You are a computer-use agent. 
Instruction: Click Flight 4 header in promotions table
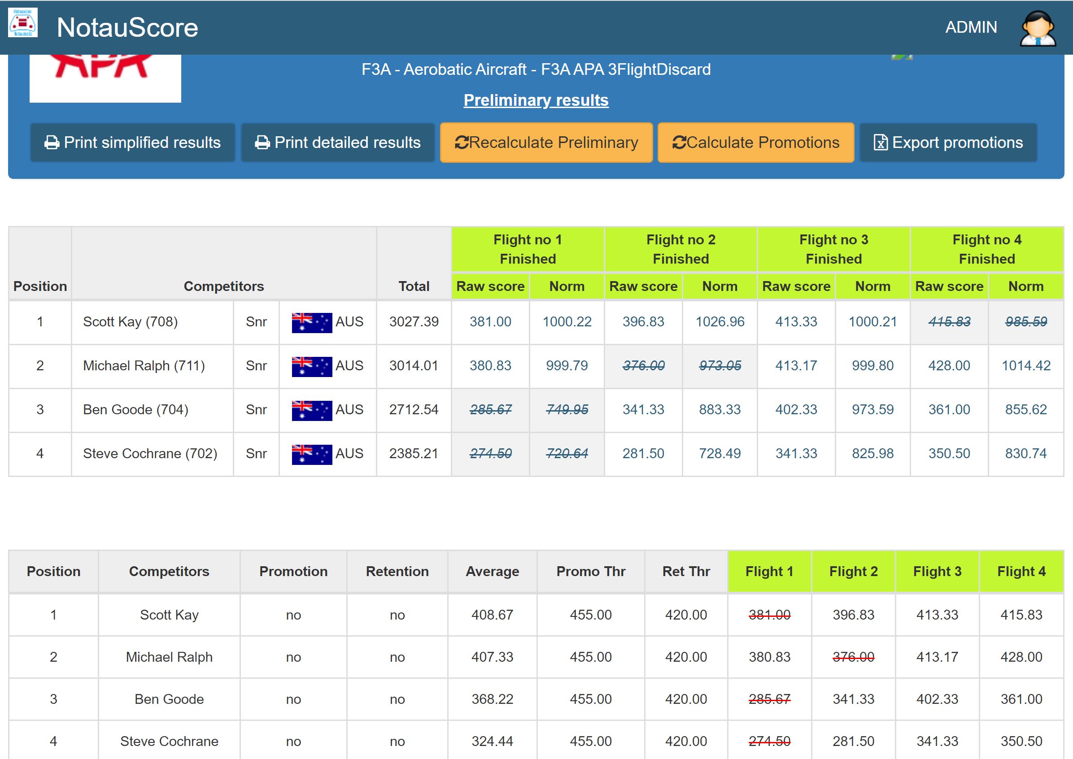[x=1021, y=571]
